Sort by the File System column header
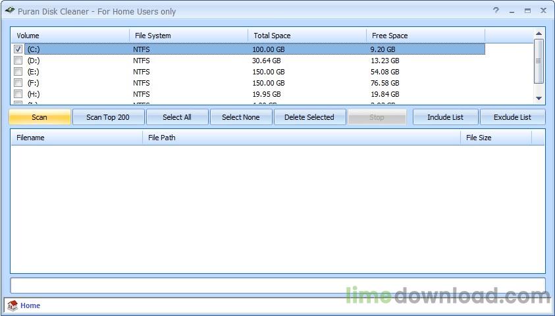Screen dimensions: 555x316 [189, 36]
